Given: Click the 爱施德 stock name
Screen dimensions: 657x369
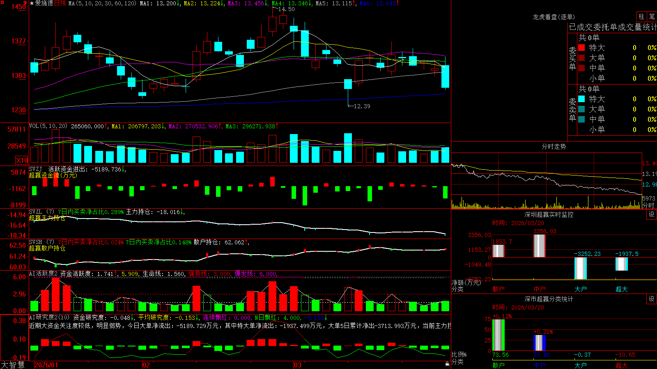Looking at the screenshot, I should tap(44, 3).
